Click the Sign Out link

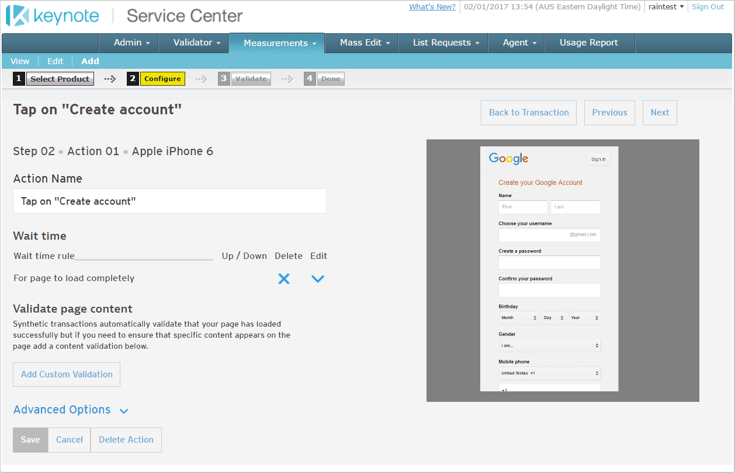(708, 7)
